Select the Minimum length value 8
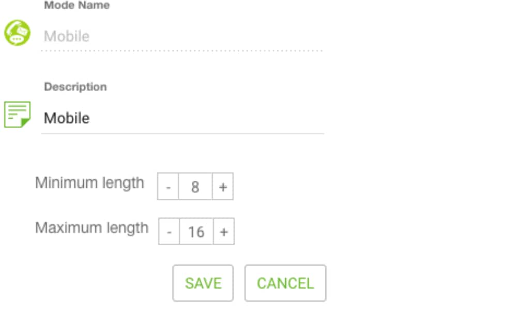This screenshot has height=331, width=505. pyautogui.click(x=195, y=186)
